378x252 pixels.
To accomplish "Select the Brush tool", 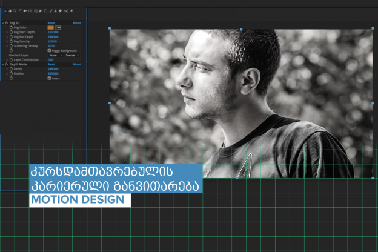I will 51,11.
